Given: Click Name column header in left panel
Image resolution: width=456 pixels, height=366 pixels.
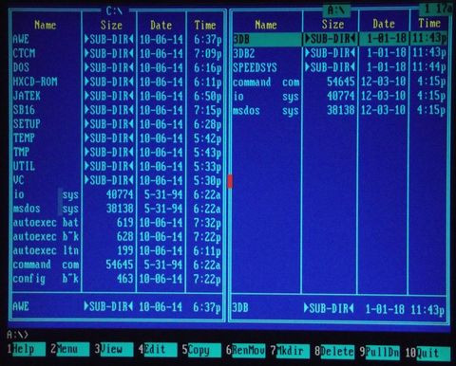Looking at the screenshot, I should pos(46,25).
